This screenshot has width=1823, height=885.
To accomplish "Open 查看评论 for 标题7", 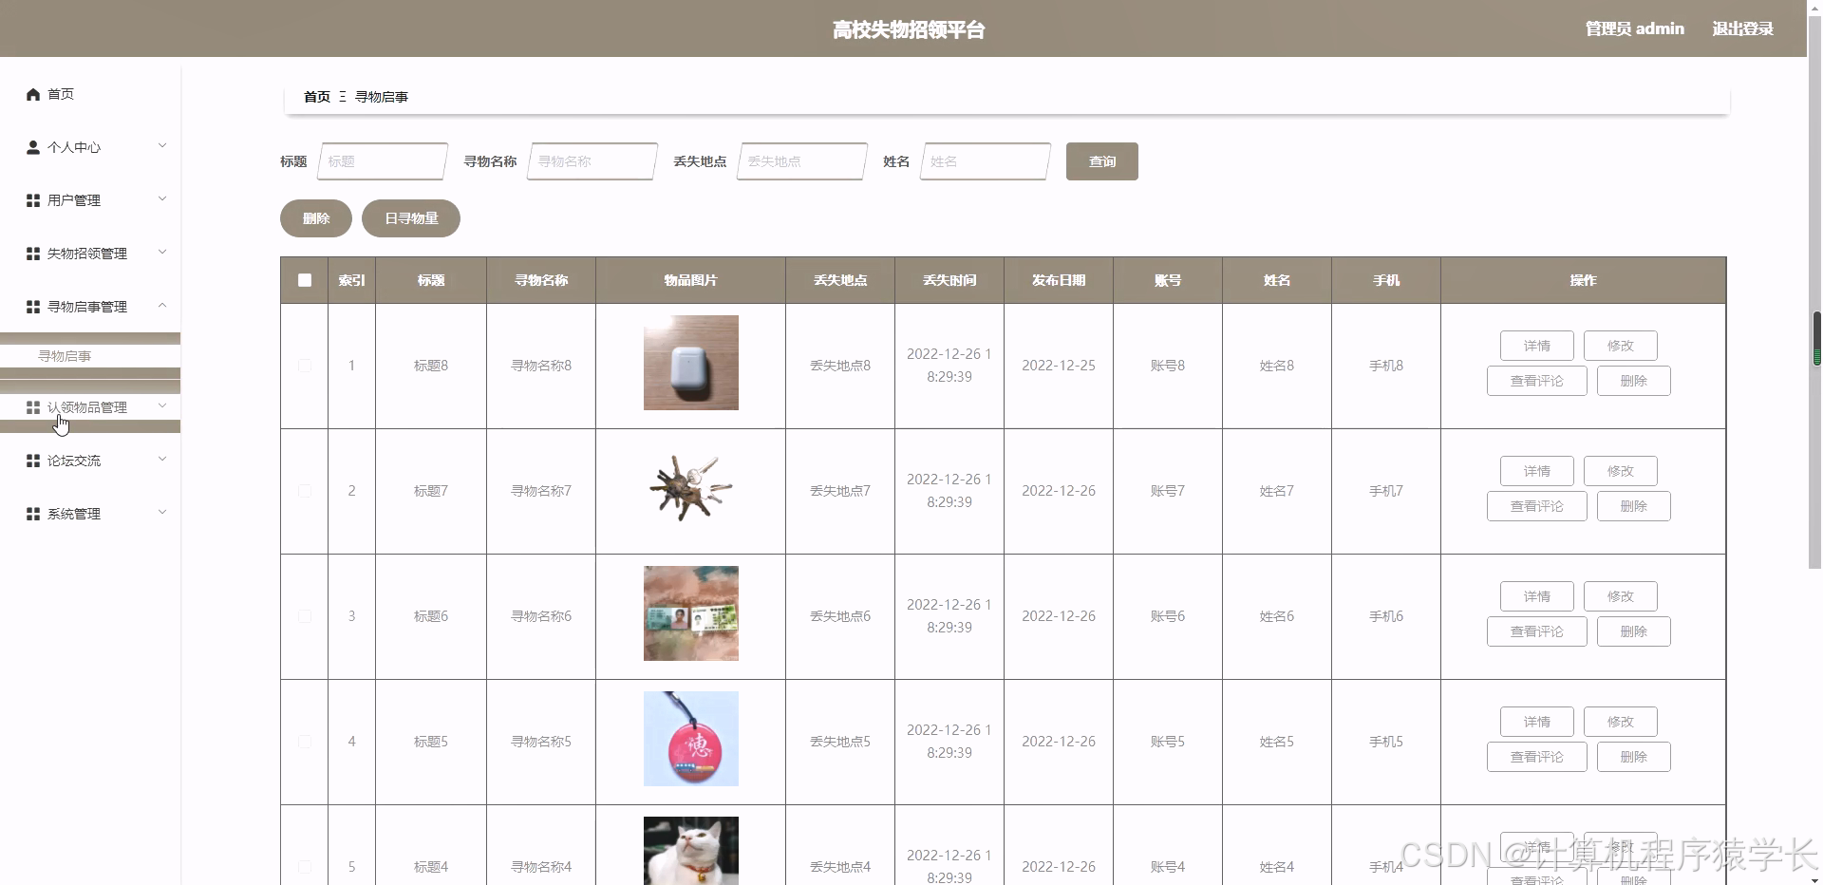I will (x=1535, y=505).
